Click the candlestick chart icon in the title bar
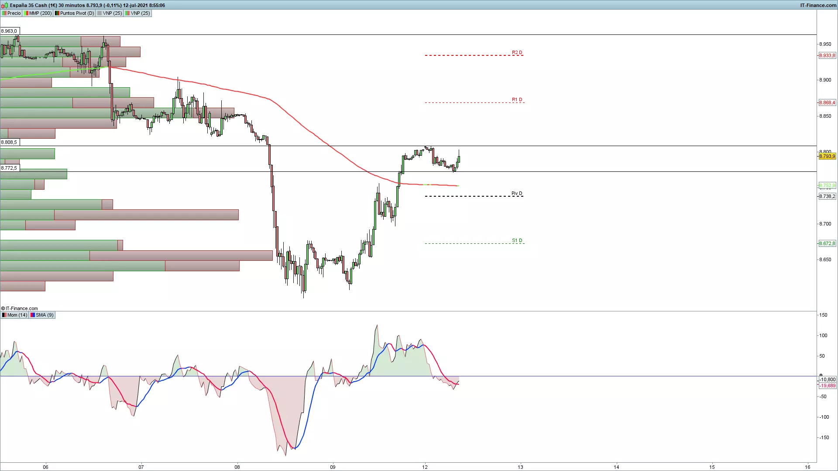Viewport: 838px width, 471px height. tap(4, 5)
